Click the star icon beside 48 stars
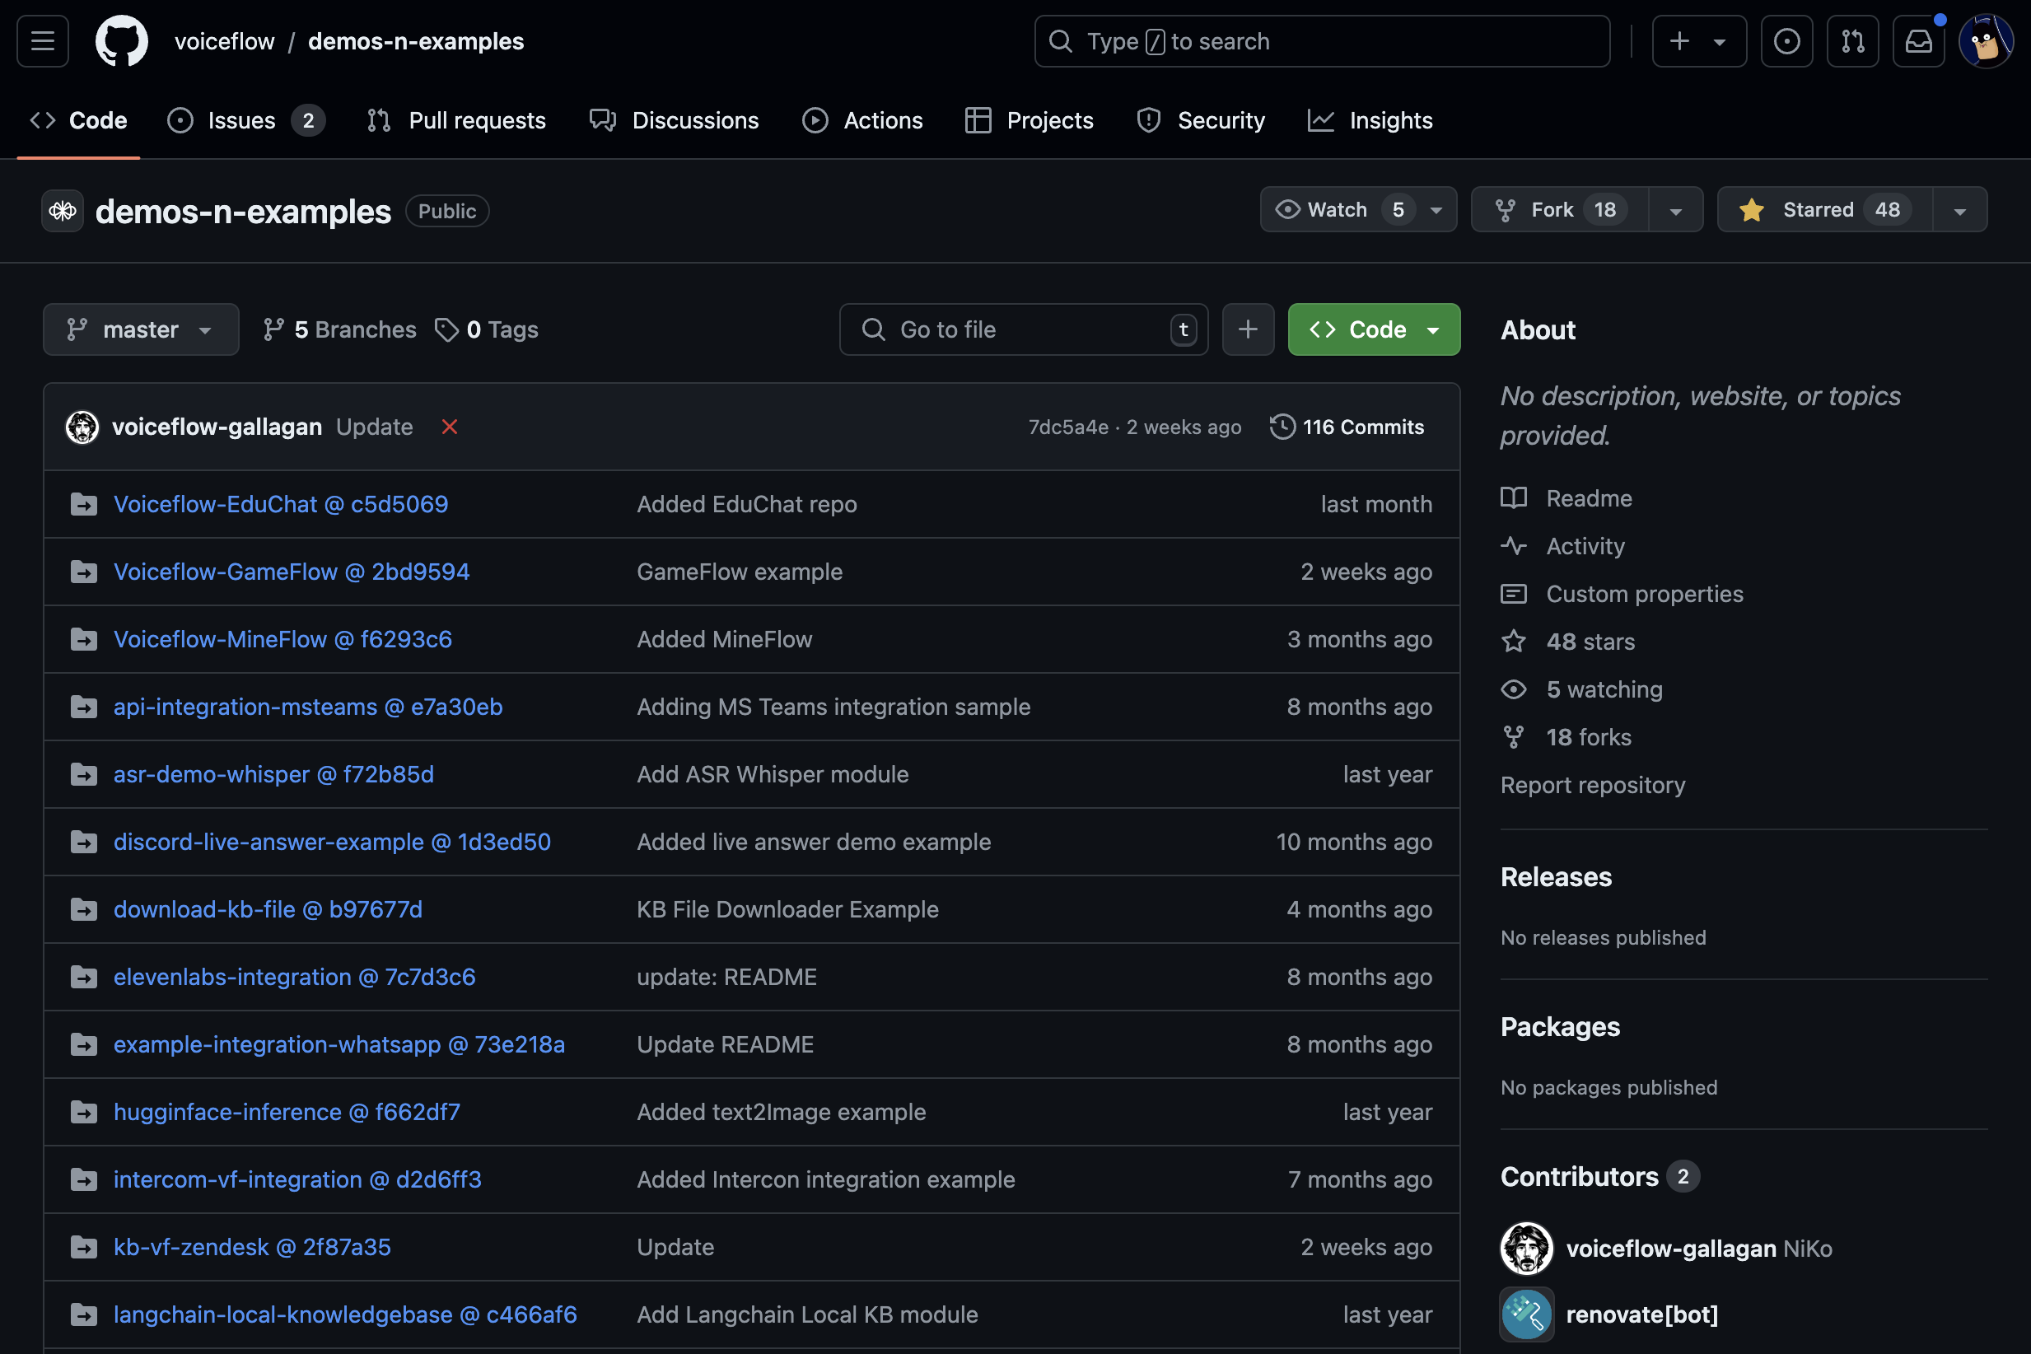2031x1354 pixels. pos(1514,642)
